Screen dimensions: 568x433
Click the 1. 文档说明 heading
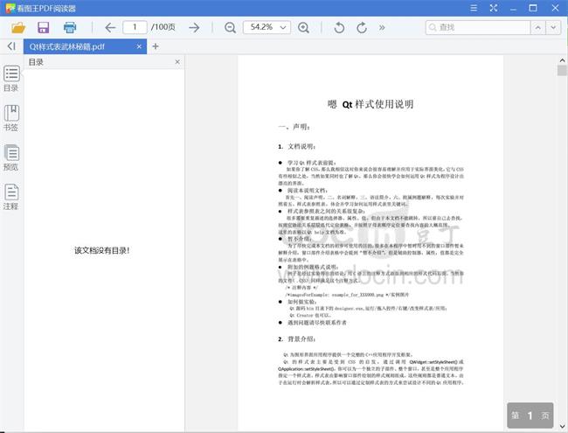[x=297, y=146]
